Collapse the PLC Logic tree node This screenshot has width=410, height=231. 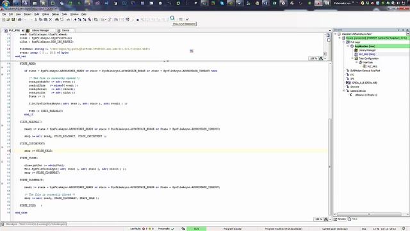[x=344, y=42]
